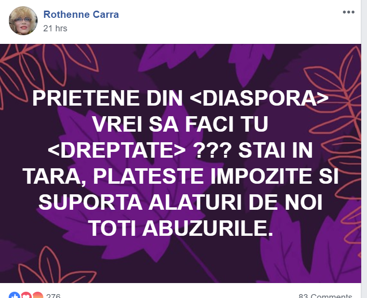View who reacted via the 276 count
The height and width of the screenshot is (298, 367).
[53, 296]
